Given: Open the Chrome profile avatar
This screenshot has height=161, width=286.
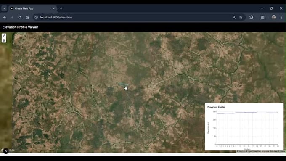Looking at the screenshot, I should pos(274,17).
